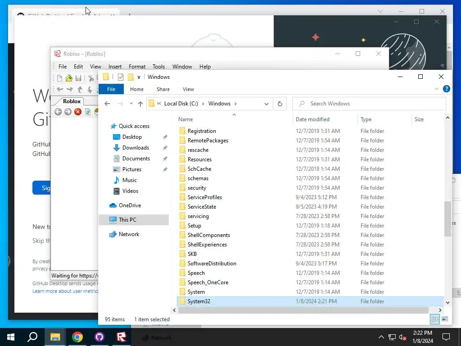Click Roblox browser Back round arrow
This screenshot has width=461, height=346.
pyautogui.click(x=58, y=112)
